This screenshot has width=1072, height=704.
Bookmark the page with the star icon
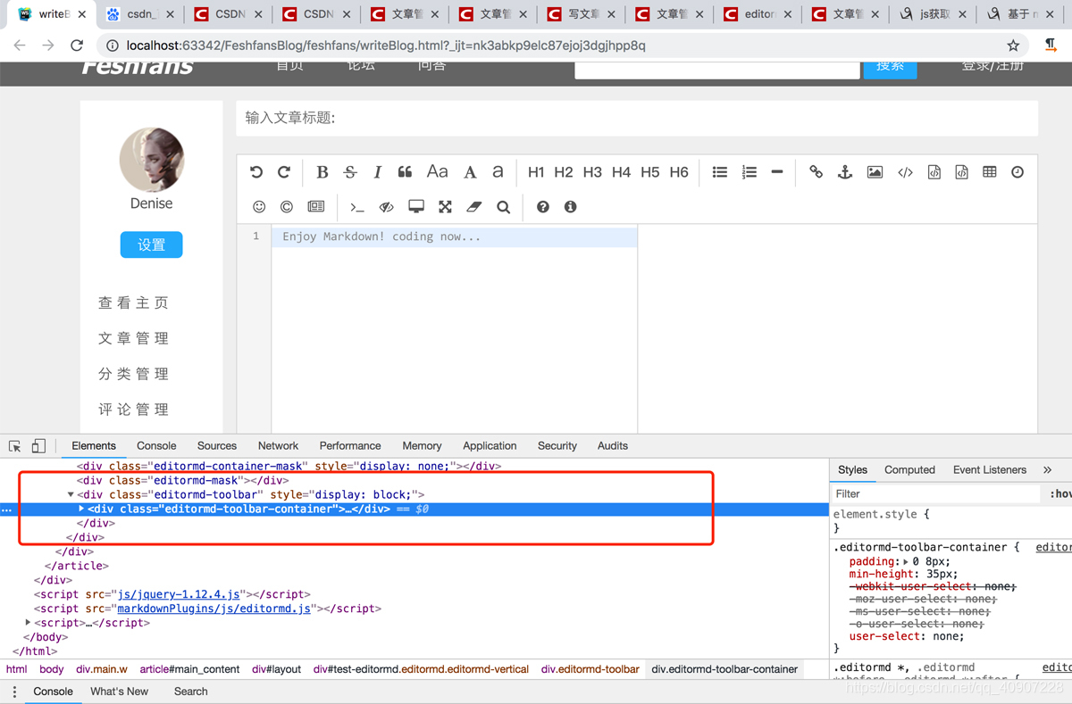[x=1013, y=46]
